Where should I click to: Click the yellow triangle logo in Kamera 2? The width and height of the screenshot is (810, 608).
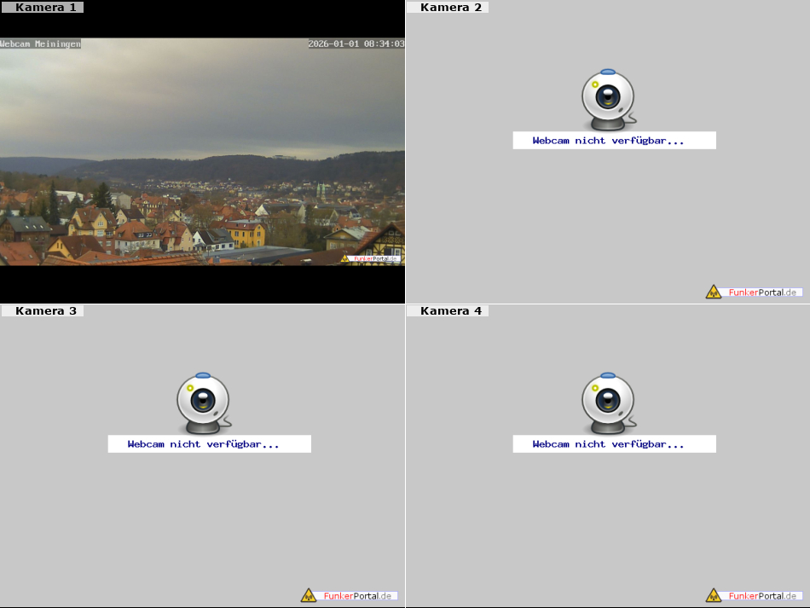[714, 292]
